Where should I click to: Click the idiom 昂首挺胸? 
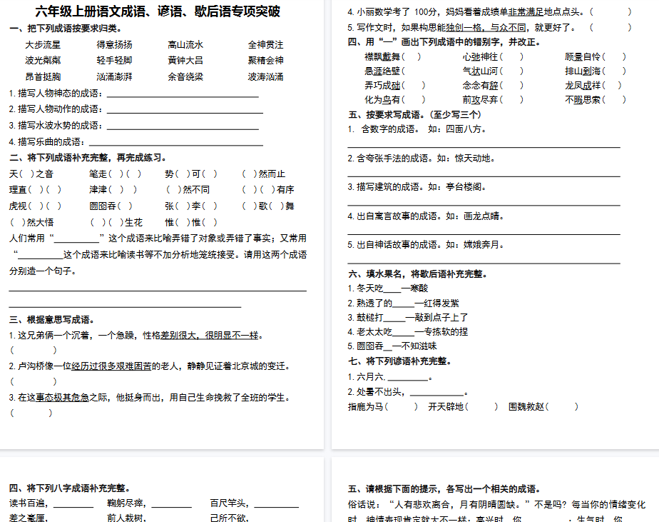coord(43,76)
